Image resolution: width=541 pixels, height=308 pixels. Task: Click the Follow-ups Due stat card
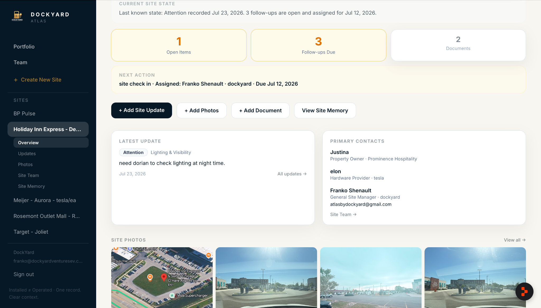click(x=319, y=45)
